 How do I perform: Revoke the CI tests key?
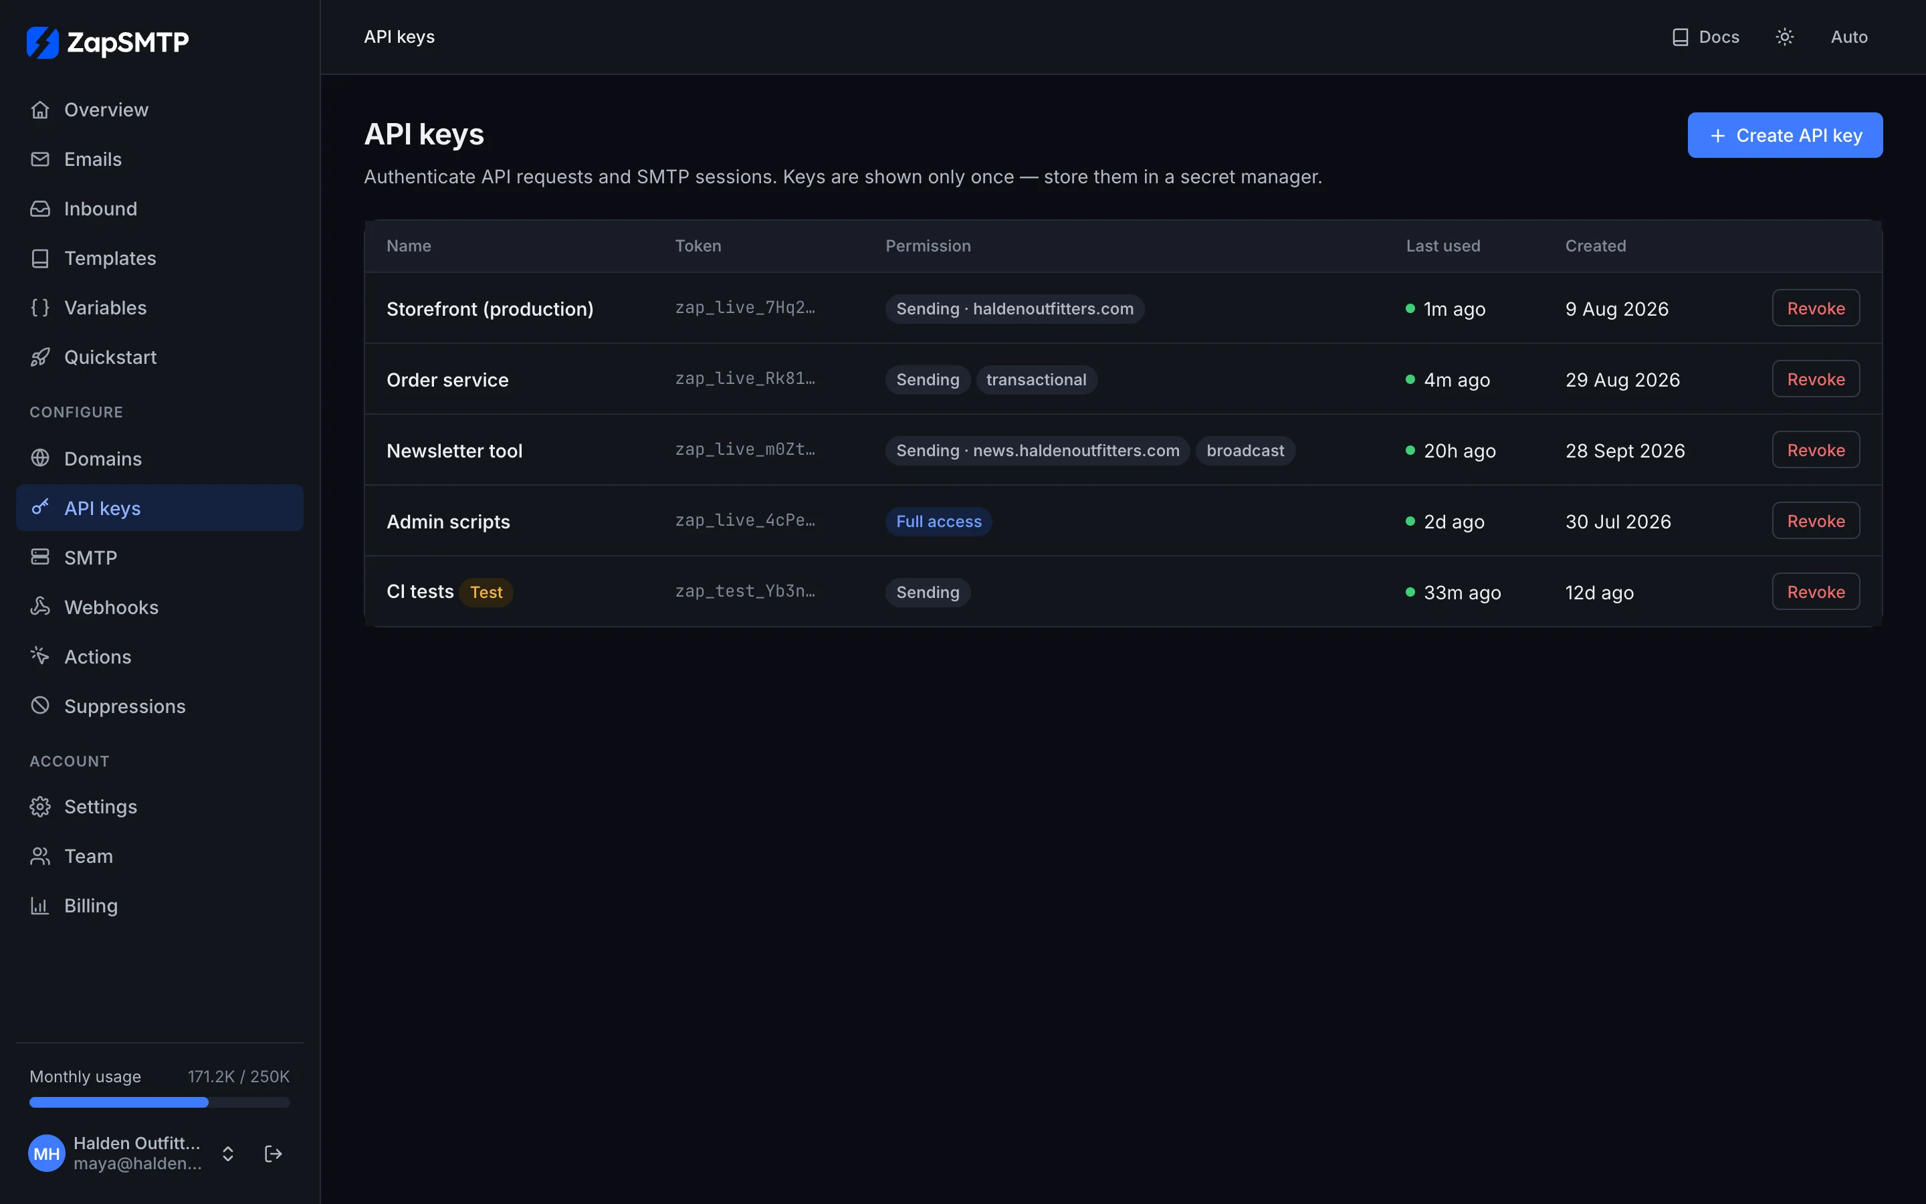(x=1816, y=592)
